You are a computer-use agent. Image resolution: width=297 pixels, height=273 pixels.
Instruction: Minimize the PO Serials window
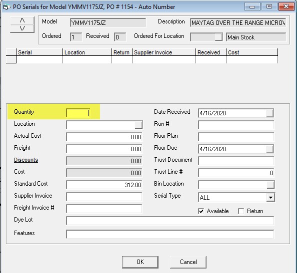tap(252, 6)
